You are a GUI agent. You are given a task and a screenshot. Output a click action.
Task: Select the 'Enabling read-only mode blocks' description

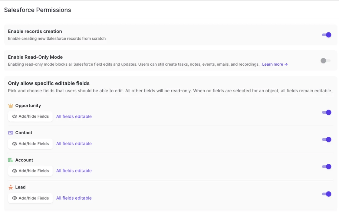click(133, 64)
